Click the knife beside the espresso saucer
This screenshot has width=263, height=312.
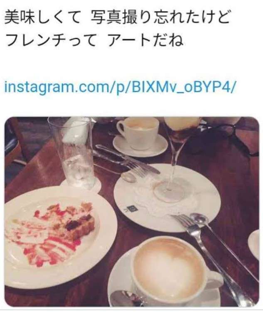pos(127,158)
